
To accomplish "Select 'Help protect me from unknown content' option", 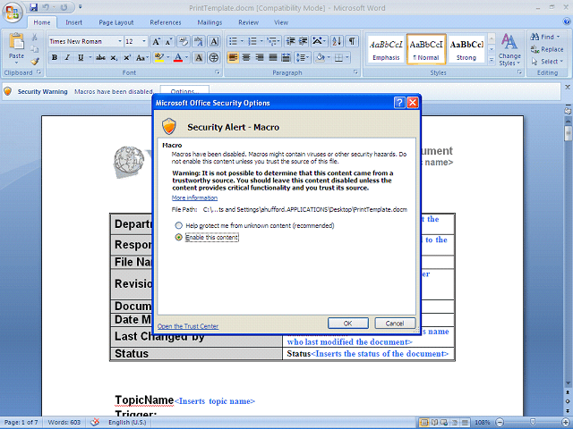I will [x=178, y=225].
